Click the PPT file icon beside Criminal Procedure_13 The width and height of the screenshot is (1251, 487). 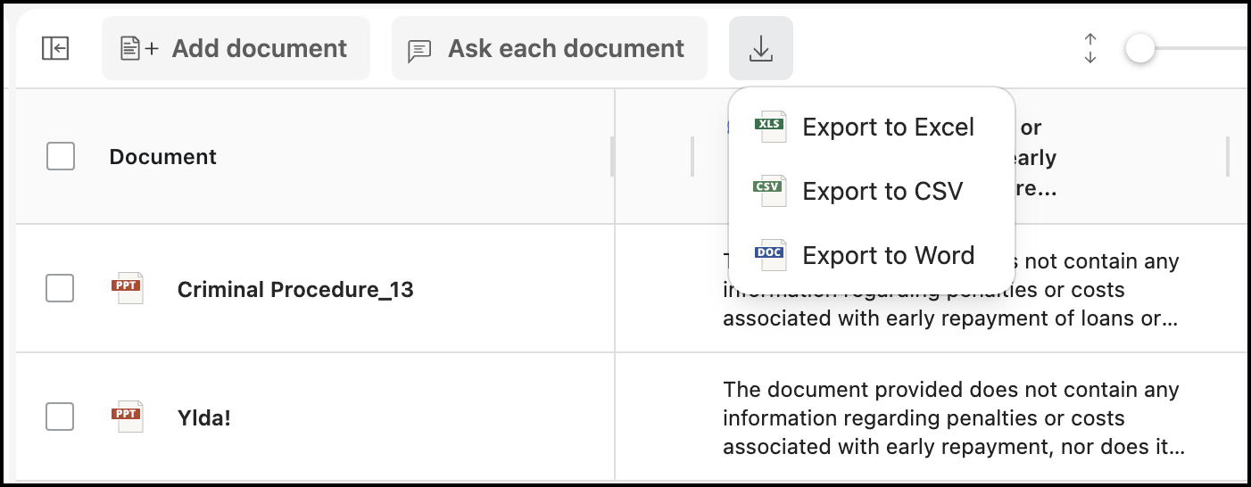(x=127, y=288)
